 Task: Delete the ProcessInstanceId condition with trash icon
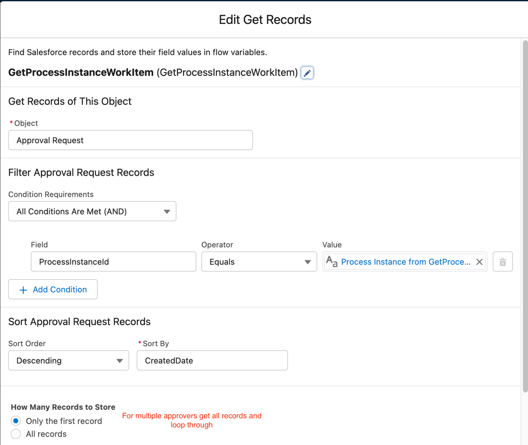point(503,262)
